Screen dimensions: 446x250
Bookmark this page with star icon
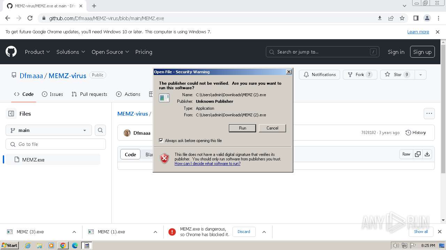402,18
